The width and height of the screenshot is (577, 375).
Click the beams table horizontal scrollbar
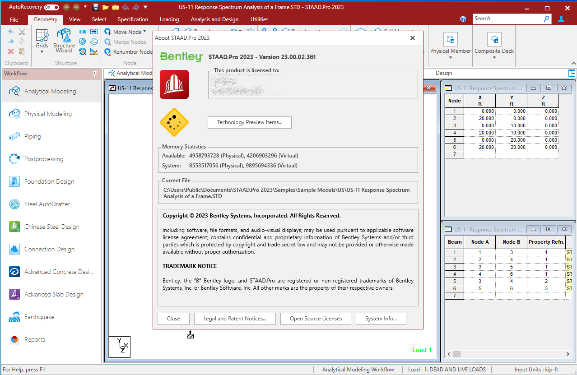point(509,354)
